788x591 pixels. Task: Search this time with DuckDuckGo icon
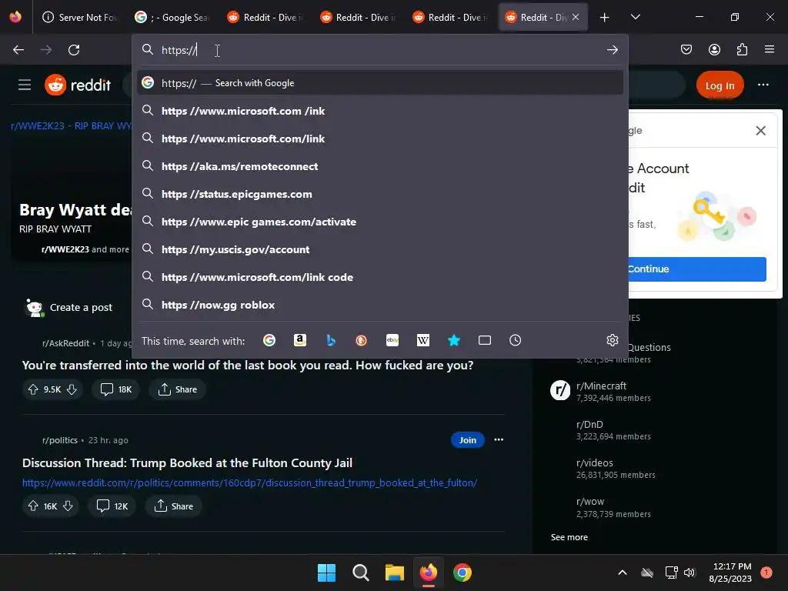point(362,340)
